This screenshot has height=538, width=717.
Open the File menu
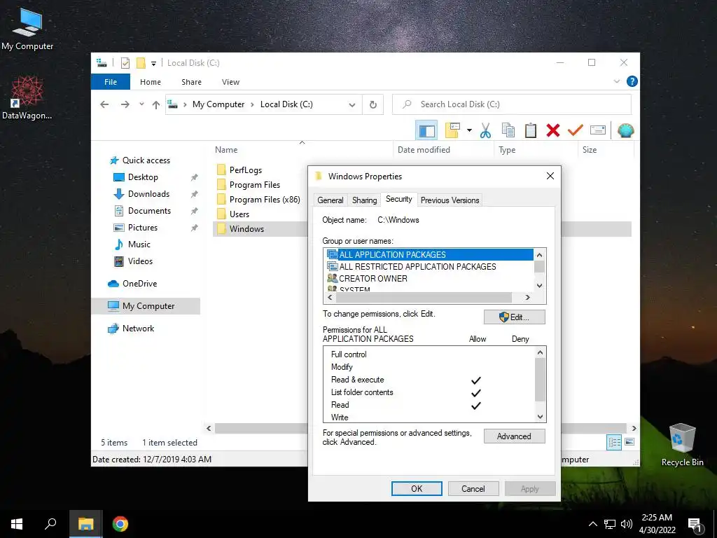tap(110, 82)
